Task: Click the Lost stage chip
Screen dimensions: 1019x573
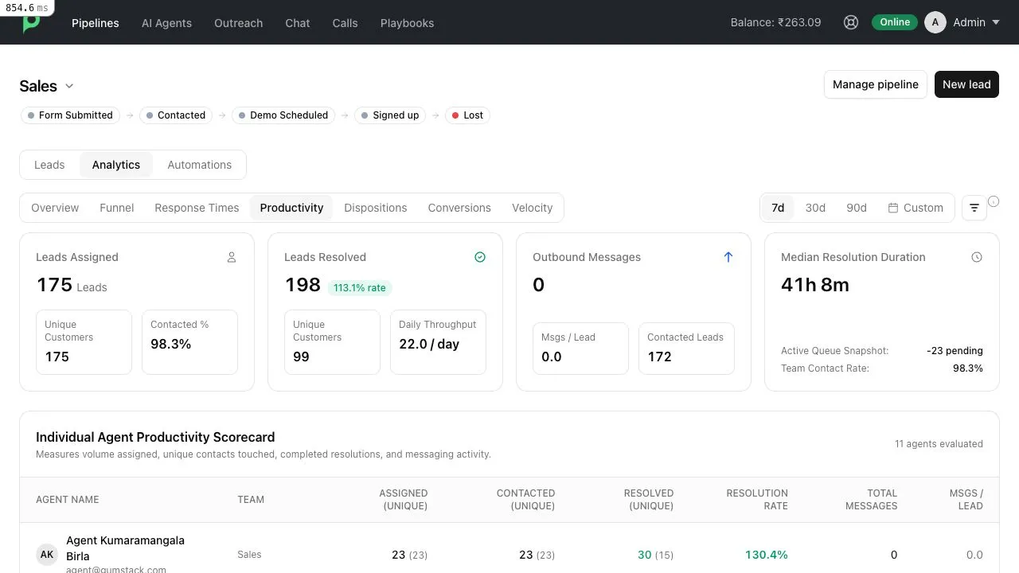Action: click(467, 115)
